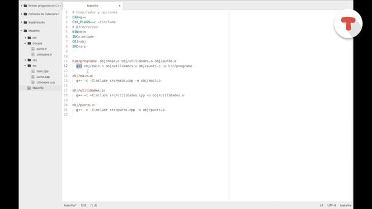Click the 'SRC=src' line
The height and width of the screenshot is (209, 372).
(79, 46)
